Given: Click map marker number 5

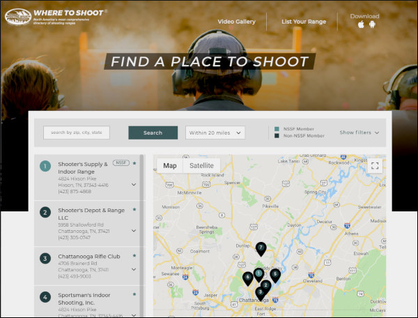Looking at the screenshot, I should pyautogui.click(x=275, y=274).
